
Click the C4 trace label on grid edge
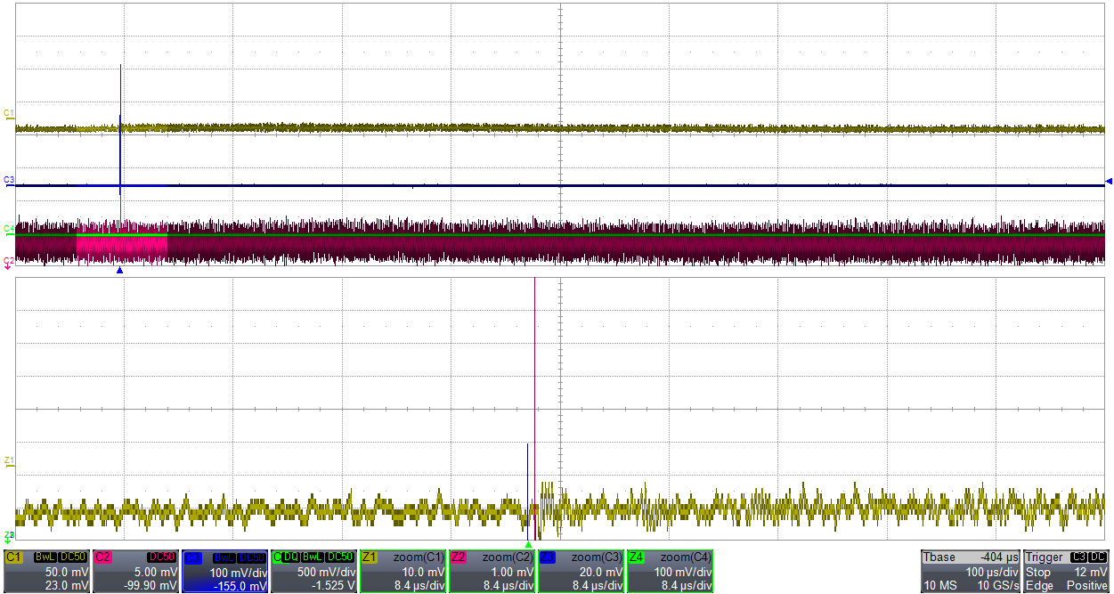9,229
